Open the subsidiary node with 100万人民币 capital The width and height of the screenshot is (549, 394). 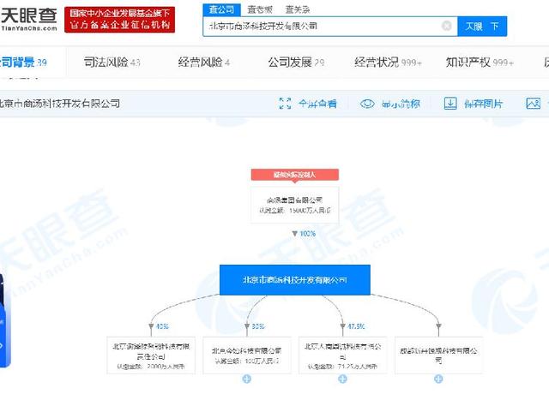coord(247,355)
